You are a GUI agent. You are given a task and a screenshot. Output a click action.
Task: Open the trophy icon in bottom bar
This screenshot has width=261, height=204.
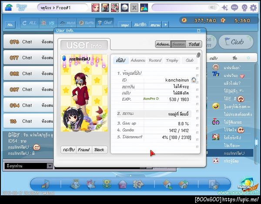(x=107, y=184)
